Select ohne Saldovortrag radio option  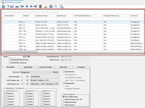point(64,97)
